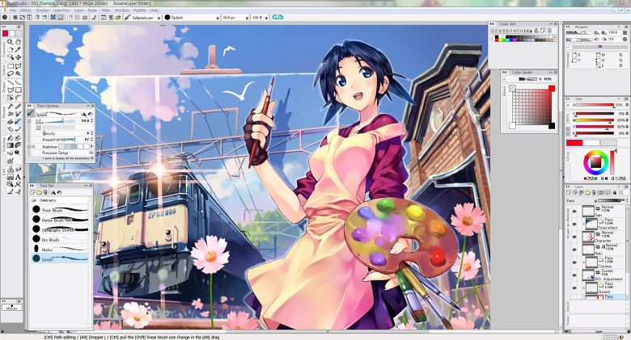Click the trash icon in Tool Set panel
The image size is (631, 340).
click(x=45, y=192)
